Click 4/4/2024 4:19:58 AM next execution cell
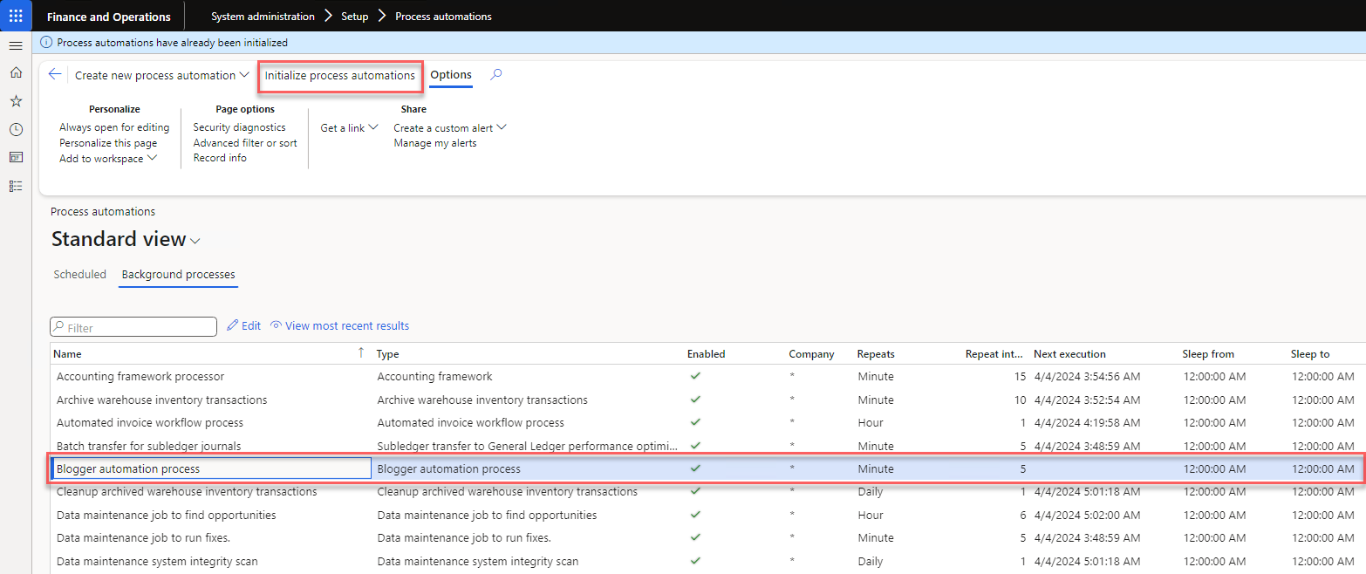Image resolution: width=1366 pixels, height=574 pixels. [x=1089, y=422]
